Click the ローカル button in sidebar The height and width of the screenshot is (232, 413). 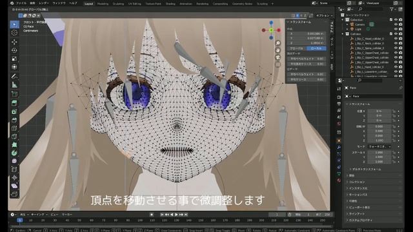click(316, 48)
